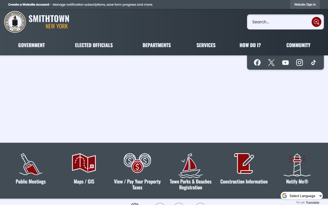
Task: Open the Instagram social icon
Action: pyautogui.click(x=300, y=63)
